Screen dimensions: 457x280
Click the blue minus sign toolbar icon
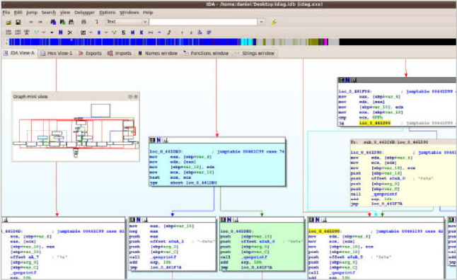tap(159, 33)
